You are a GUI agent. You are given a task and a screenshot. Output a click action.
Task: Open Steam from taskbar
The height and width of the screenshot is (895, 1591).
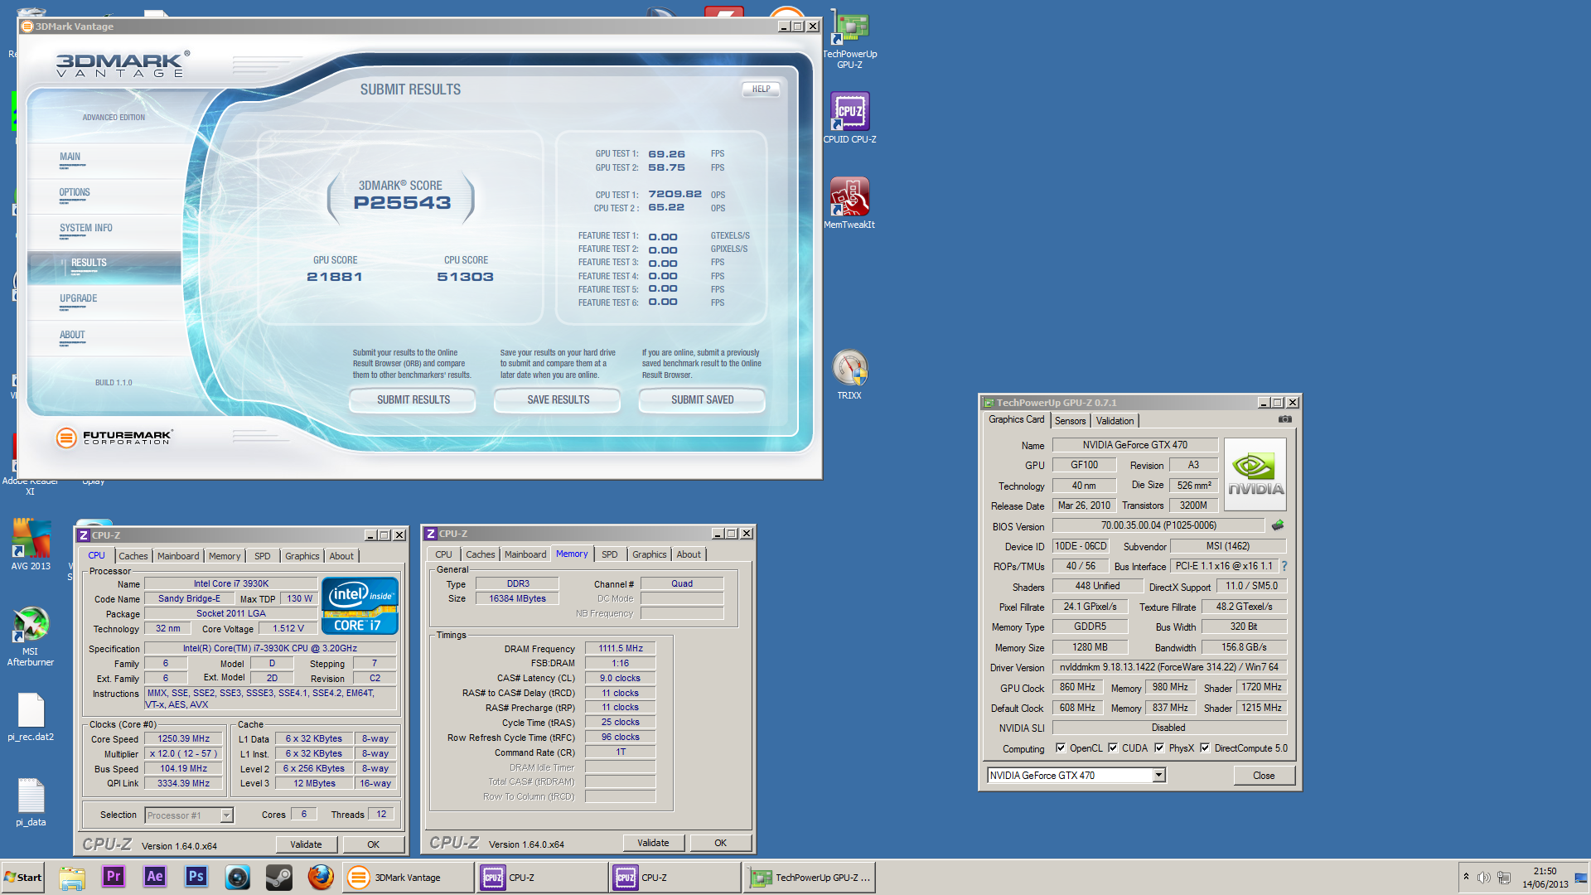(x=279, y=877)
